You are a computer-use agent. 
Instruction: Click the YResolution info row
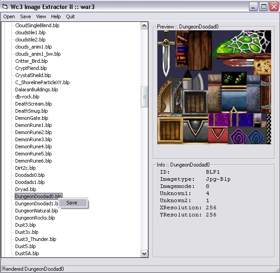point(188,215)
